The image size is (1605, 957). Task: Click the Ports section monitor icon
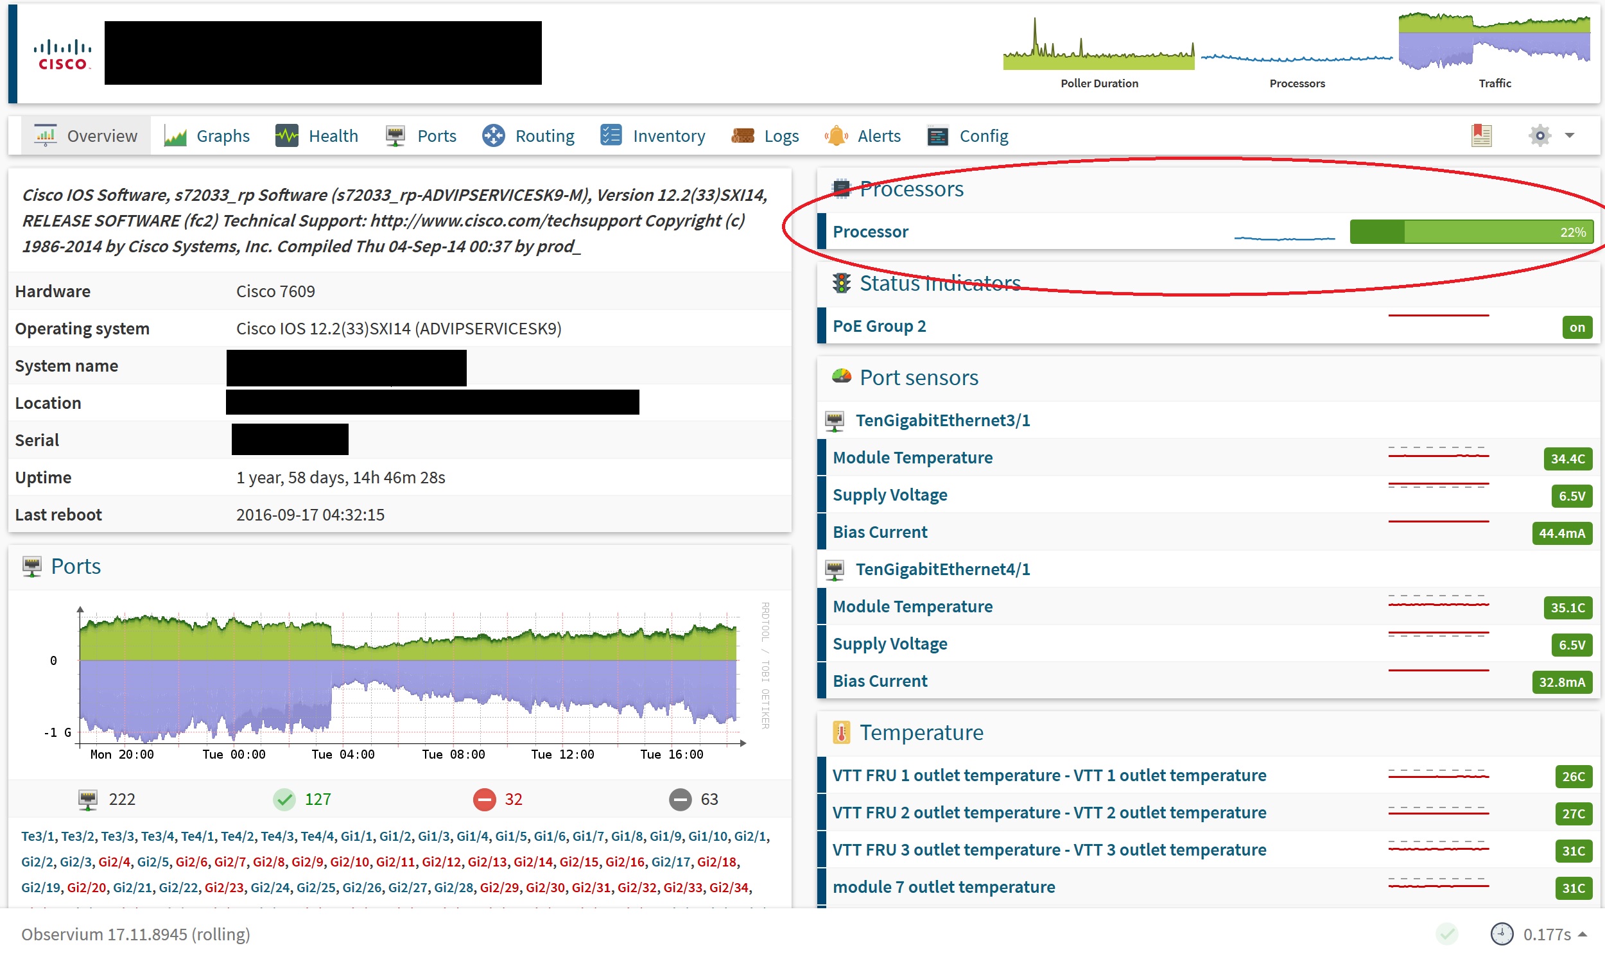click(31, 567)
